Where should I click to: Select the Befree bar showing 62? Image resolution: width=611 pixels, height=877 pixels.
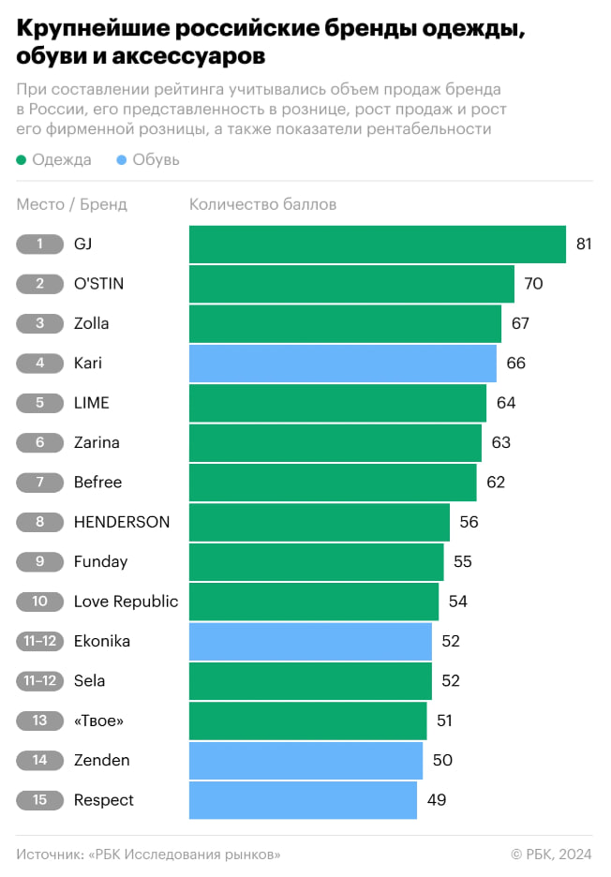click(333, 483)
